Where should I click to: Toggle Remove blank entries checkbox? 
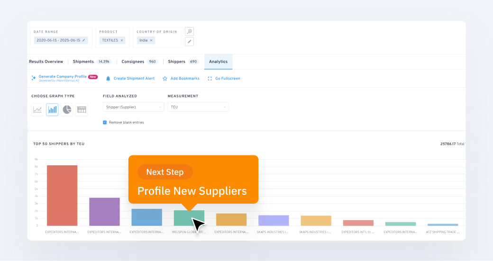click(x=105, y=123)
